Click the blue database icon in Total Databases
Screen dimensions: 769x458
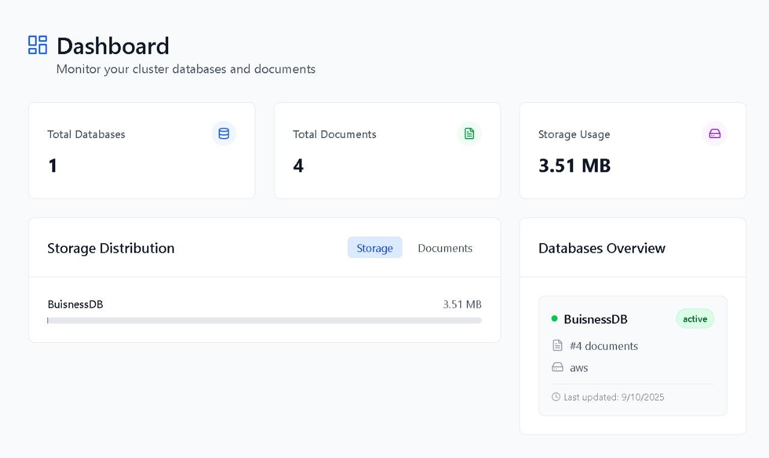pos(223,134)
